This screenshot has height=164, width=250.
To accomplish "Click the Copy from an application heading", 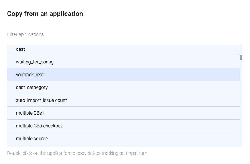I will [45, 14].
